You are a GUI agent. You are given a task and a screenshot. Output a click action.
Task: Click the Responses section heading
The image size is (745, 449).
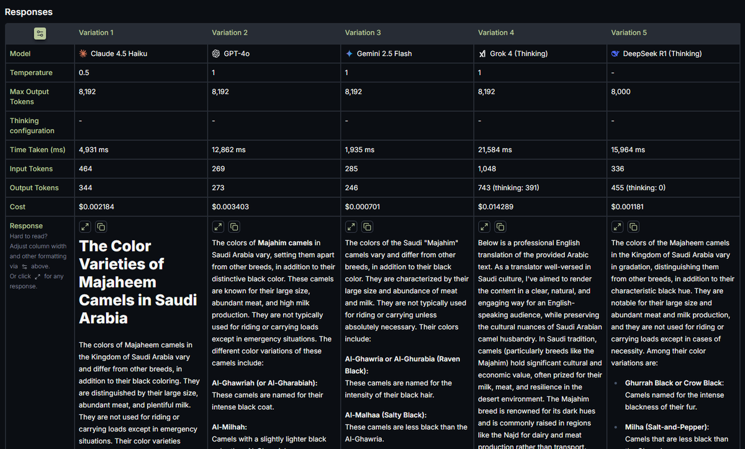pos(29,12)
